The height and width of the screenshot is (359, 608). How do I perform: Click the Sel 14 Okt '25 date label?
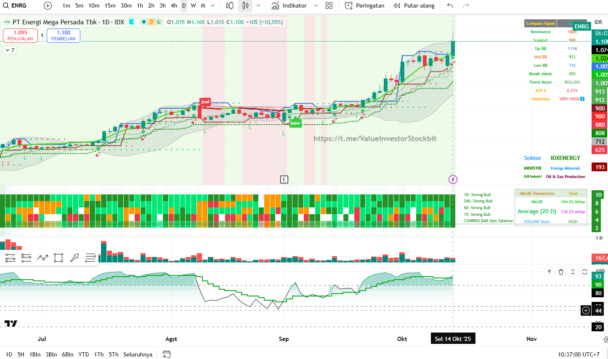[x=453, y=339]
